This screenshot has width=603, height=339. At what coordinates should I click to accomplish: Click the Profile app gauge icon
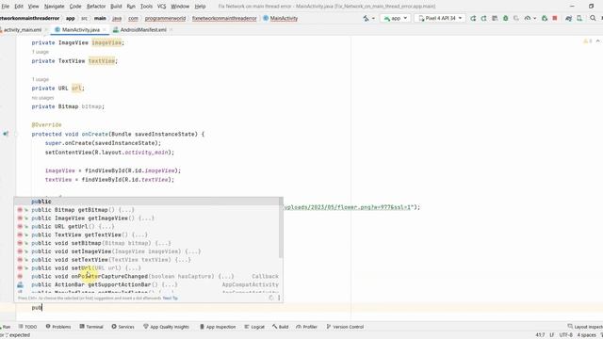528,18
